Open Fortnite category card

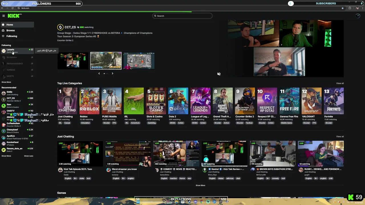coord(334,101)
